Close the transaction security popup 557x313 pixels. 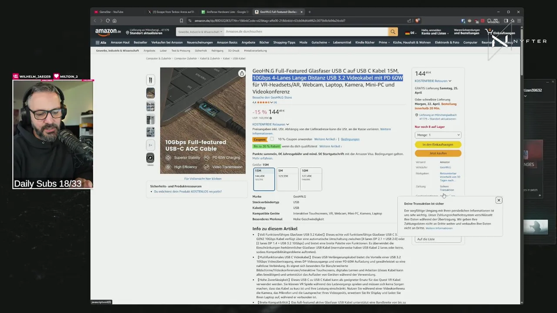[499, 200]
